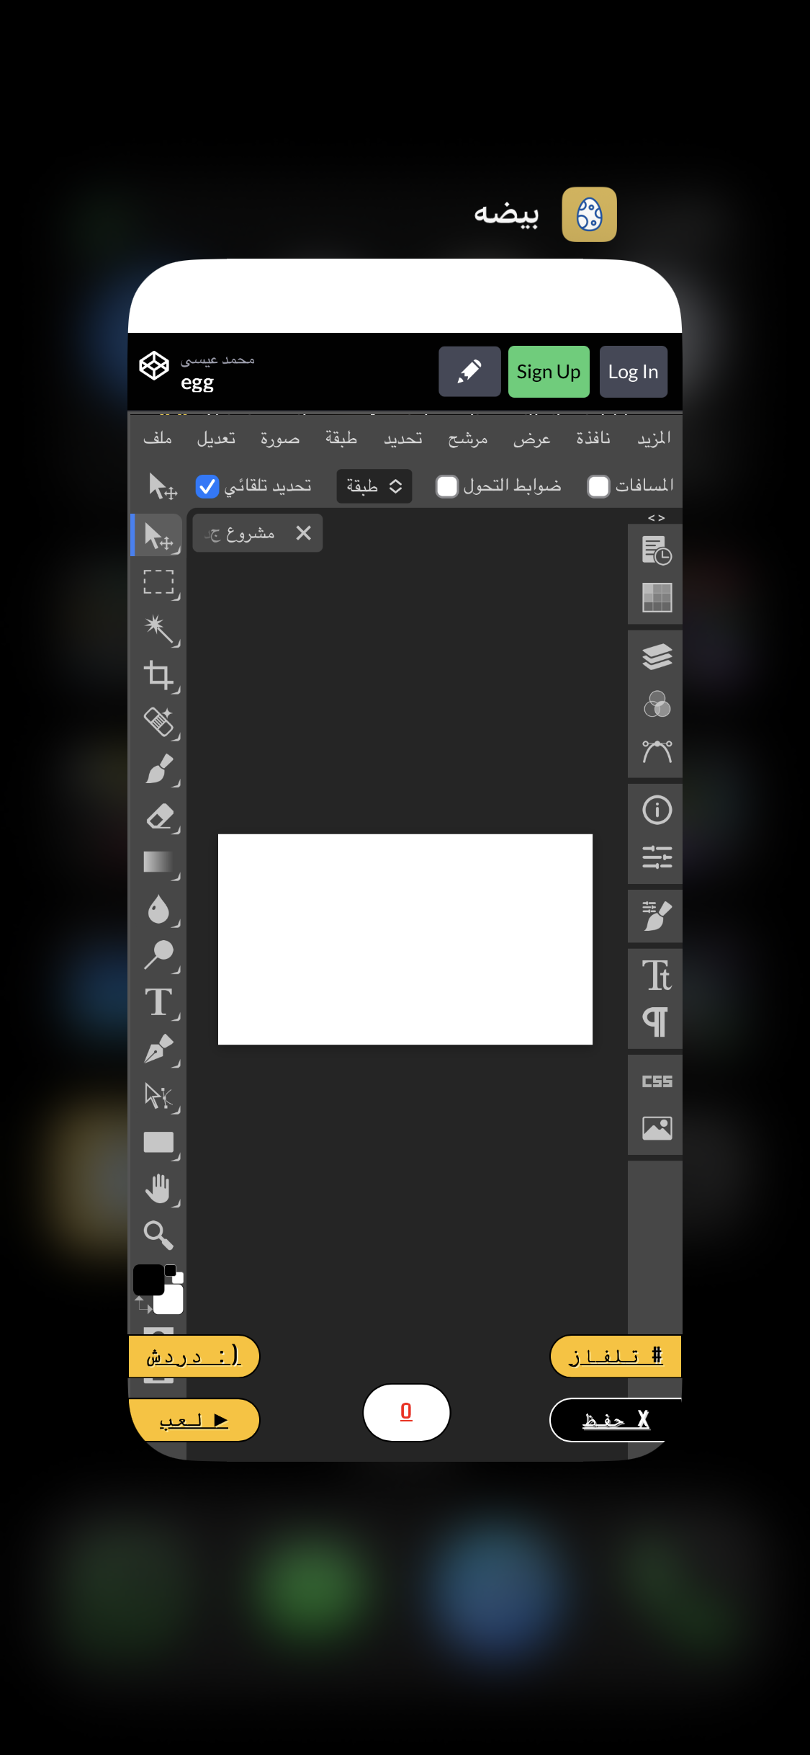
Task: Choose the Eraser tool
Action: [159, 816]
